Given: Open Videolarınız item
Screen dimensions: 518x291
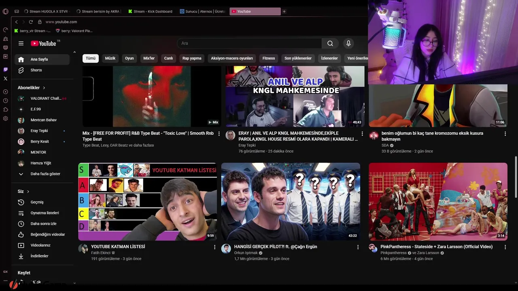Looking at the screenshot, I should pos(42,245).
